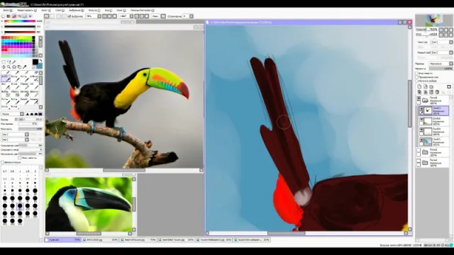Open the Холст menu
This screenshot has width=454, height=255.
[45, 11]
